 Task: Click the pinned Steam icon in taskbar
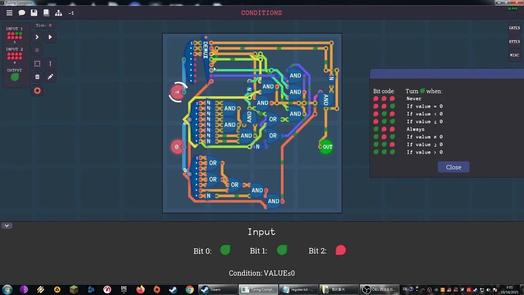click(x=173, y=290)
